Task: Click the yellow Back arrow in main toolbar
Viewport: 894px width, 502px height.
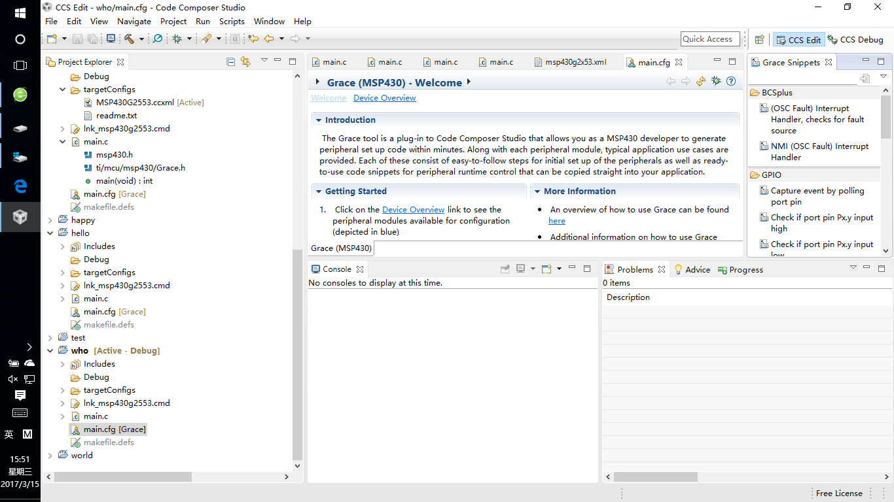Action: [x=269, y=39]
